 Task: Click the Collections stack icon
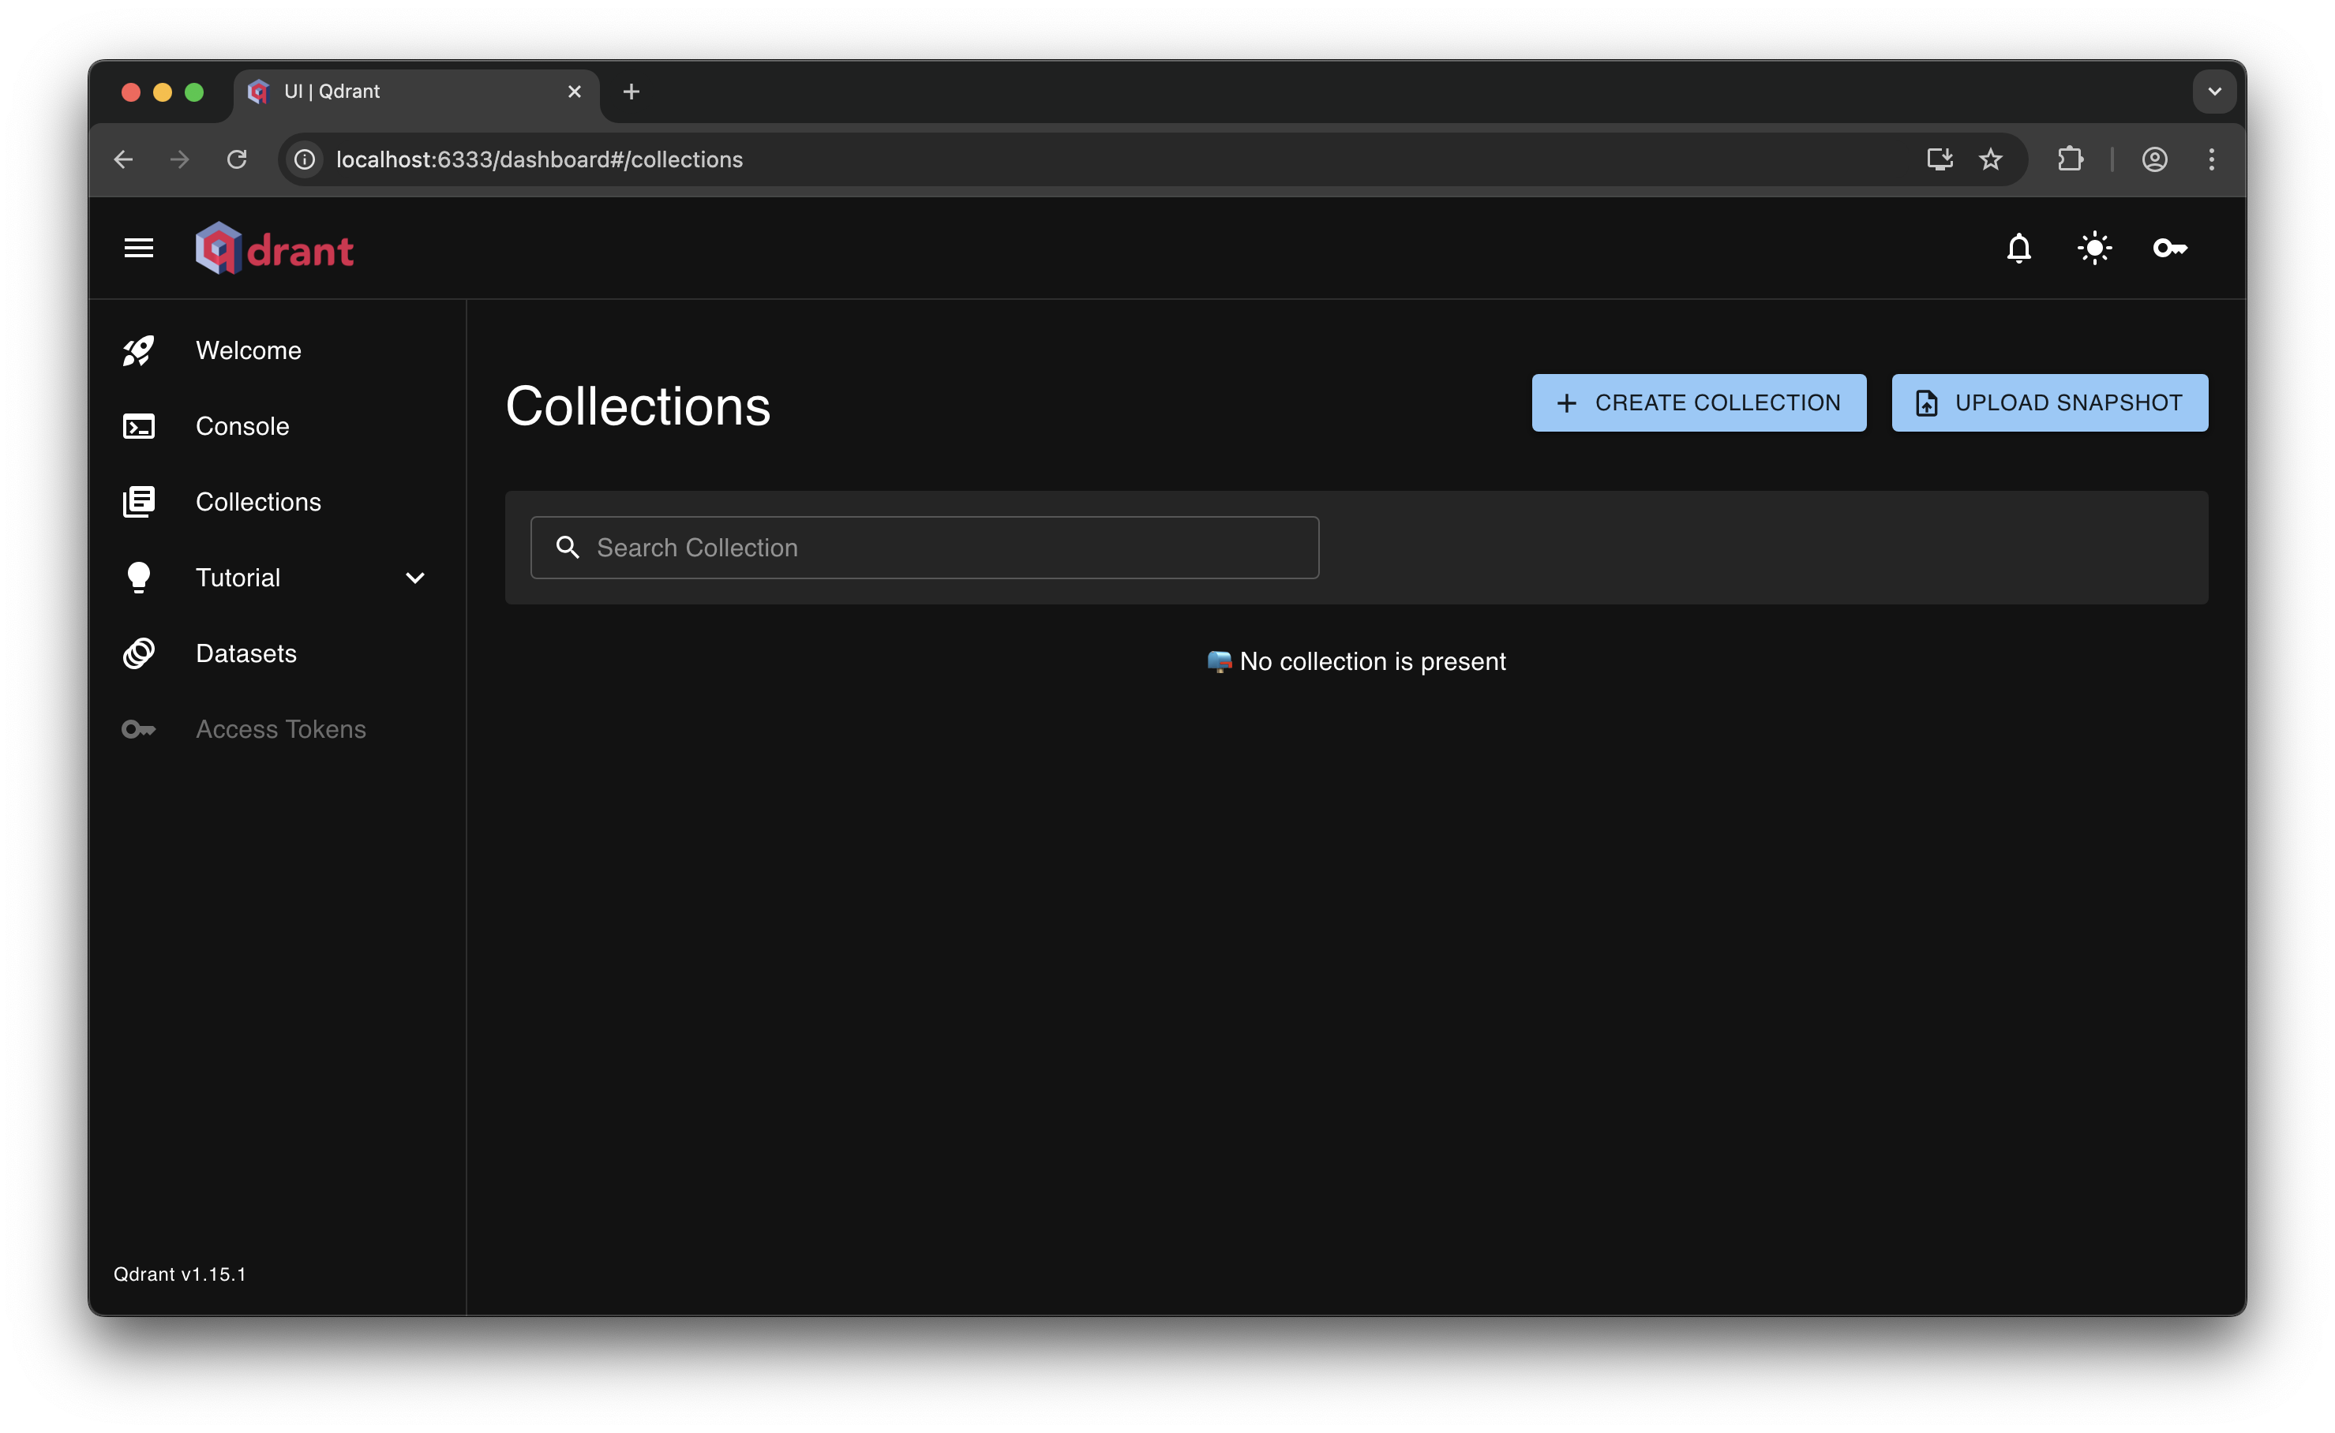pos(138,503)
